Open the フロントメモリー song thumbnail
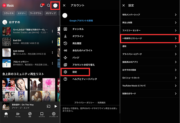This screenshot has width=180, height=123. pos(7,63)
